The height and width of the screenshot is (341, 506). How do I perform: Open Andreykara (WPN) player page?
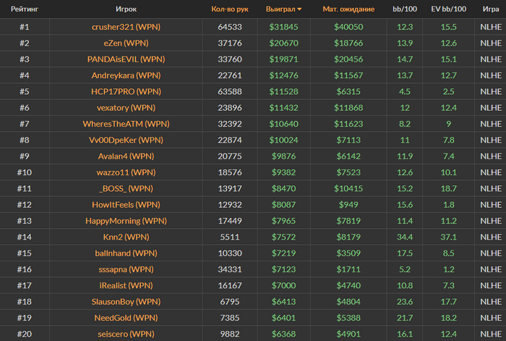[x=126, y=75]
